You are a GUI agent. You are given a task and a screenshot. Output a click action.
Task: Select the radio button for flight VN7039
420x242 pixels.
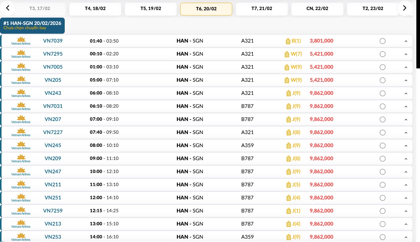tap(383, 41)
